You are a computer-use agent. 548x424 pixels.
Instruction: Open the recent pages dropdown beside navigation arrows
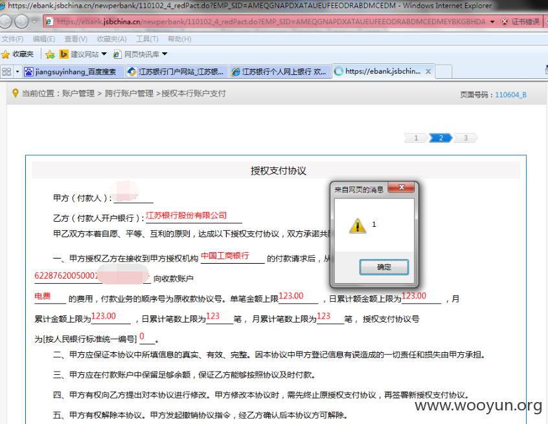pos(34,21)
